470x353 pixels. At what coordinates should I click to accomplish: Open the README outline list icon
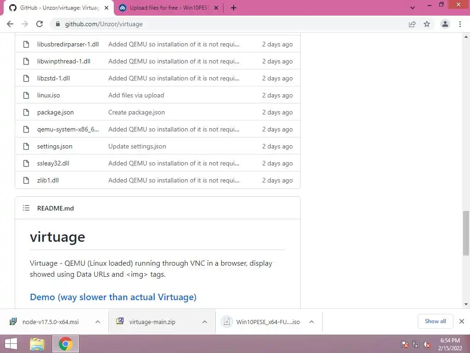26,208
